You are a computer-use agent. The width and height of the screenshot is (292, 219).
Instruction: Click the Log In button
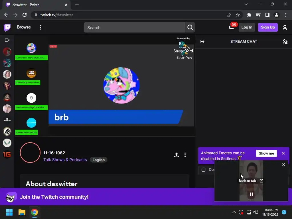coord(247,27)
